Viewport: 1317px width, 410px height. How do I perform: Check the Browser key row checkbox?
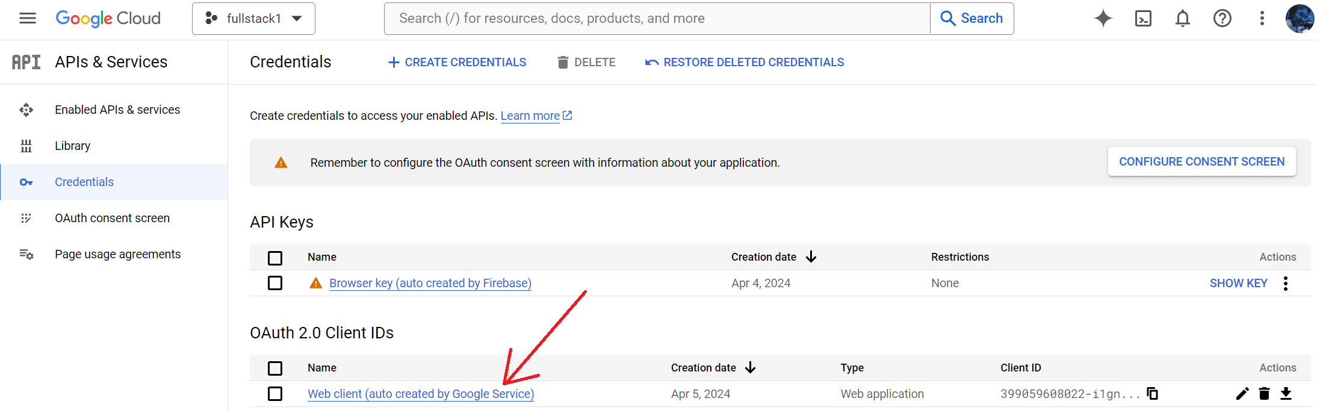coord(275,283)
